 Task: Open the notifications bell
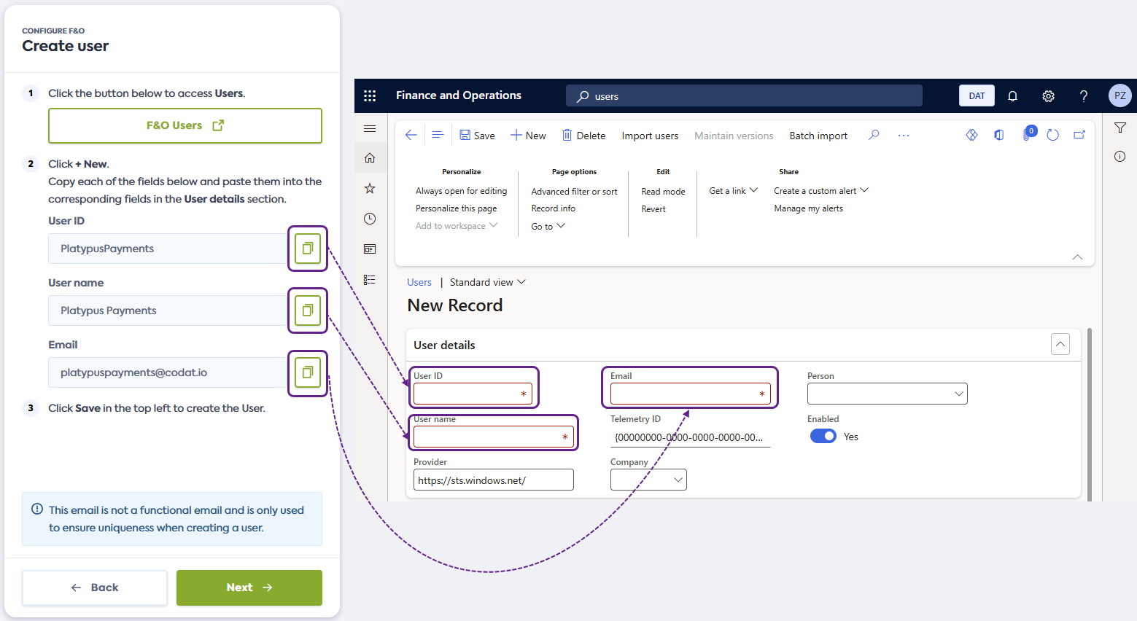(1012, 96)
